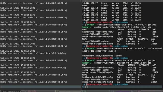Click the last 'kubernetes-cluster-02:istio-system' prompt label

click(107, 84)
